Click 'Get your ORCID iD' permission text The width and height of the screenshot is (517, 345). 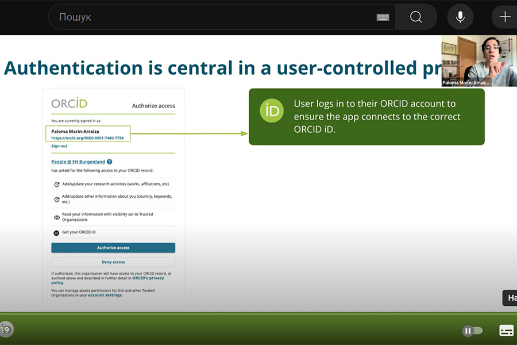coord(79,232)
